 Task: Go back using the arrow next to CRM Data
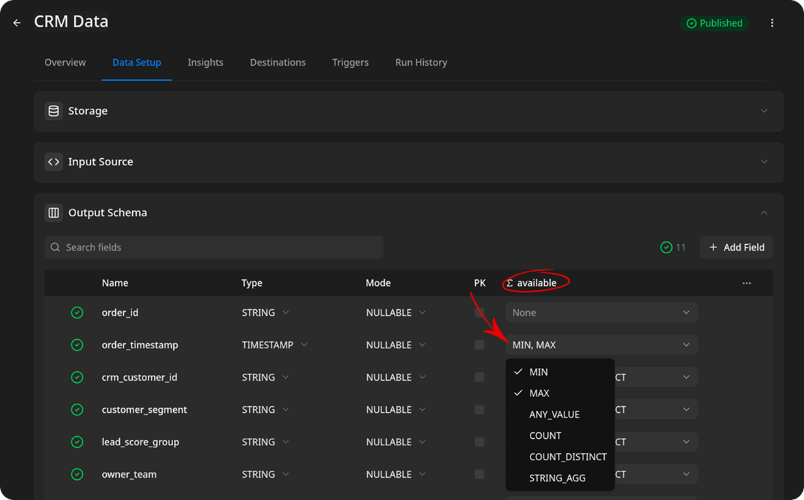click(x=17, y=23)
